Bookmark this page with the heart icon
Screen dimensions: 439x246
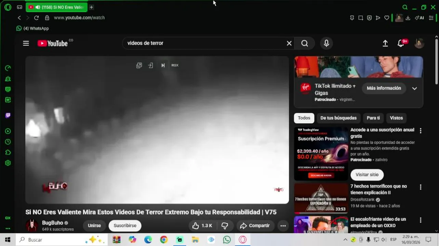click(x=387, y=18)
